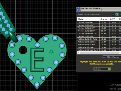This screenshot has height=91, width=121.
Task: Select the bail loop connecting the pendant
Action: click(x=13, y=37)
